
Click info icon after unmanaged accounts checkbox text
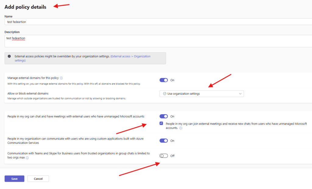coord(181,128)
